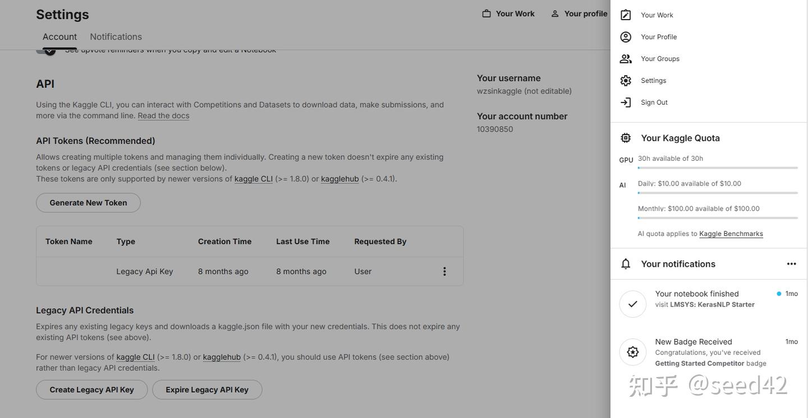
Task: Click the Legacy Api Key type cell
Action: [145, 271]
